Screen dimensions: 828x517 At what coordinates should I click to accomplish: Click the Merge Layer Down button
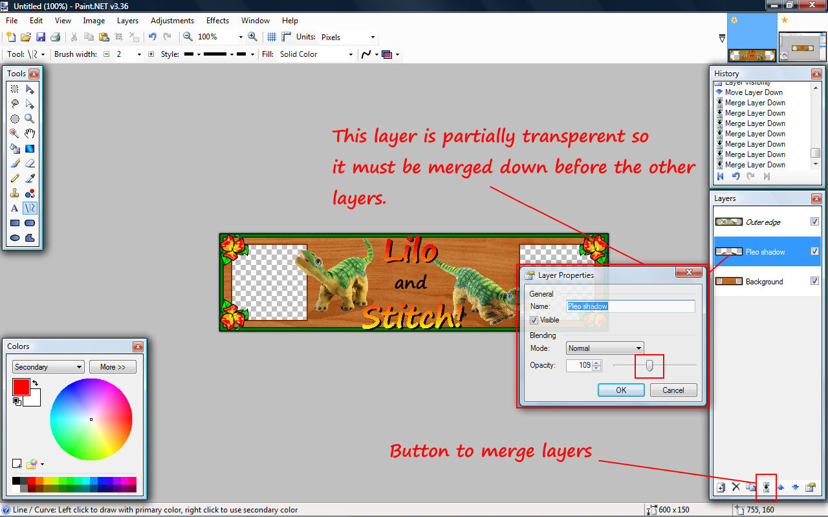click(x=766, y=487)
